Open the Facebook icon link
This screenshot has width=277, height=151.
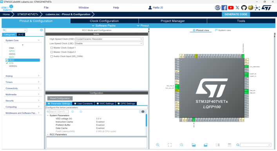pyautogui.click(x=224, y=7)
